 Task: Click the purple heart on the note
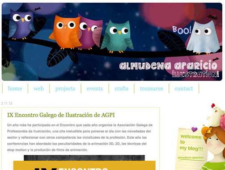pyautogui.click(x=194, y=129)
